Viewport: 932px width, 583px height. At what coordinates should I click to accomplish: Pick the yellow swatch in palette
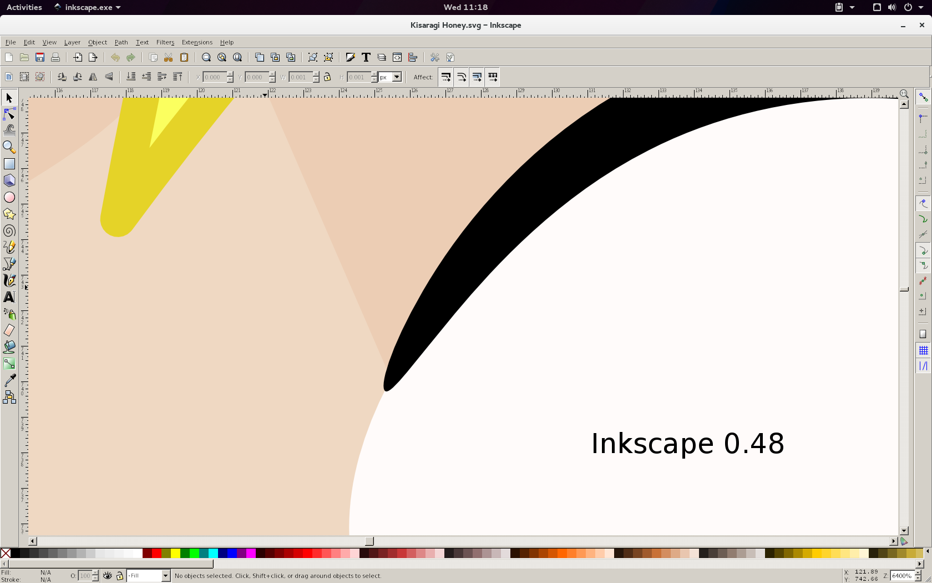pyautogui.click(x=175, y=553)
